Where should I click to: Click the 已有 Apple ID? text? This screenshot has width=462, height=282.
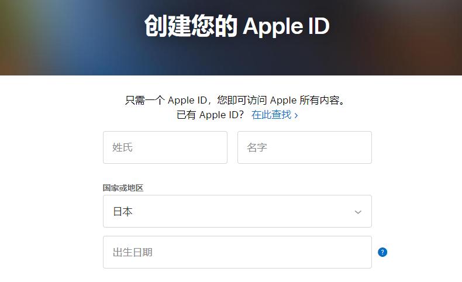(x=210, y=115)
